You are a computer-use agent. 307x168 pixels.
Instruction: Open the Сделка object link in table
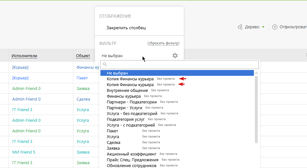pyautogui.click(x=83, y=99)
